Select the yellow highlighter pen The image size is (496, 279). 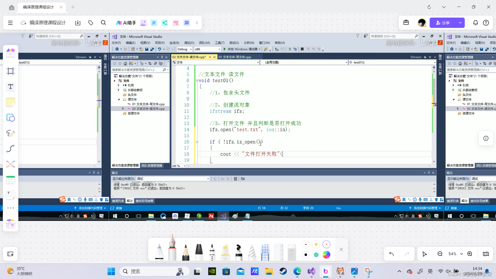225,252
